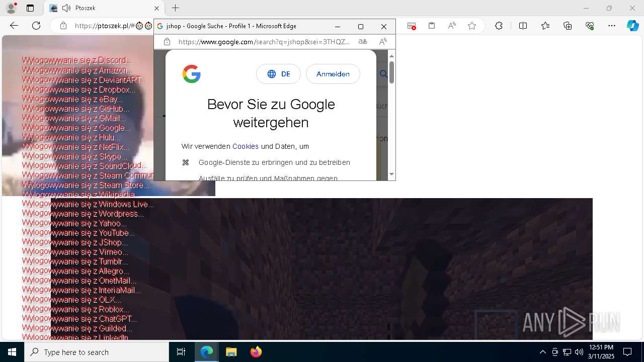Open the profile avatar in main Edge window
Image resolution: width=644 pixels, height=362 pixels.
click(x=11, y=8)
